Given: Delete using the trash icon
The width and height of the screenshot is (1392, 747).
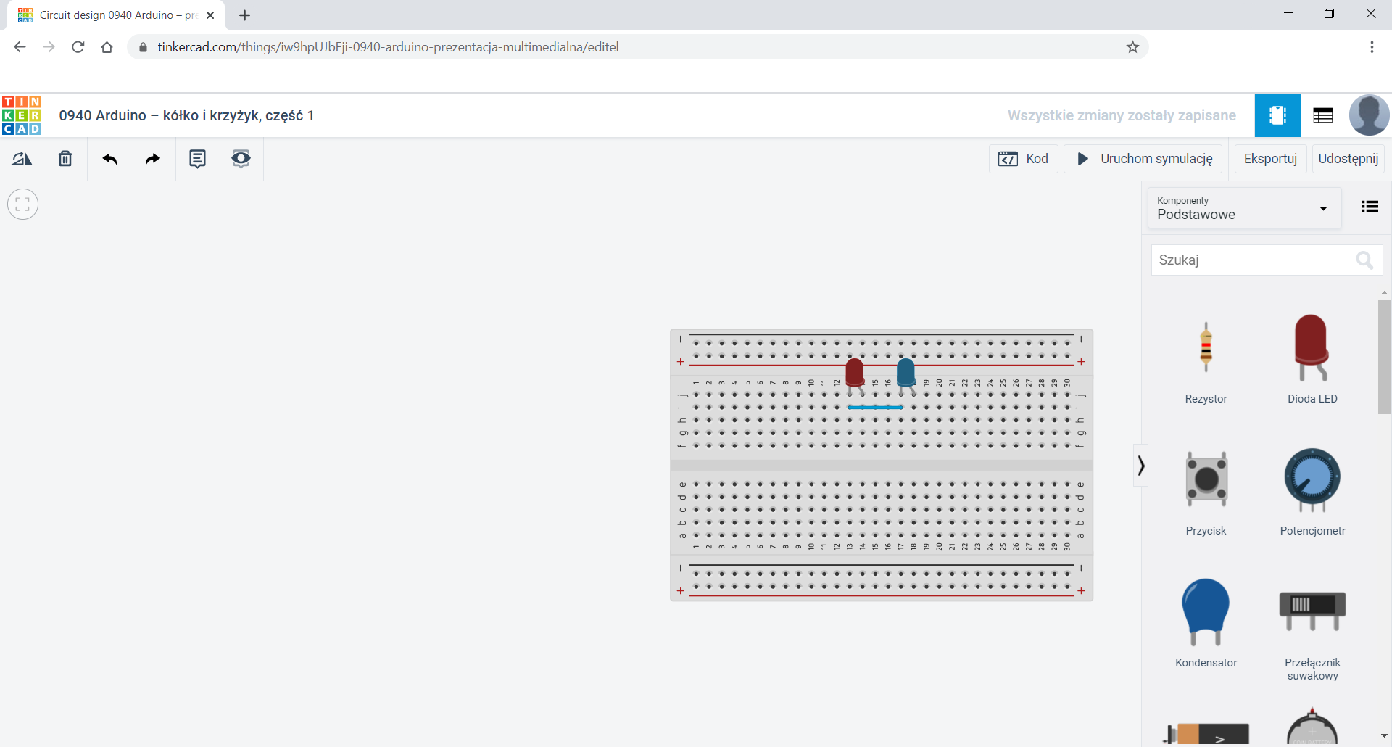Looking at the screenshot, I should pos(65,158).
